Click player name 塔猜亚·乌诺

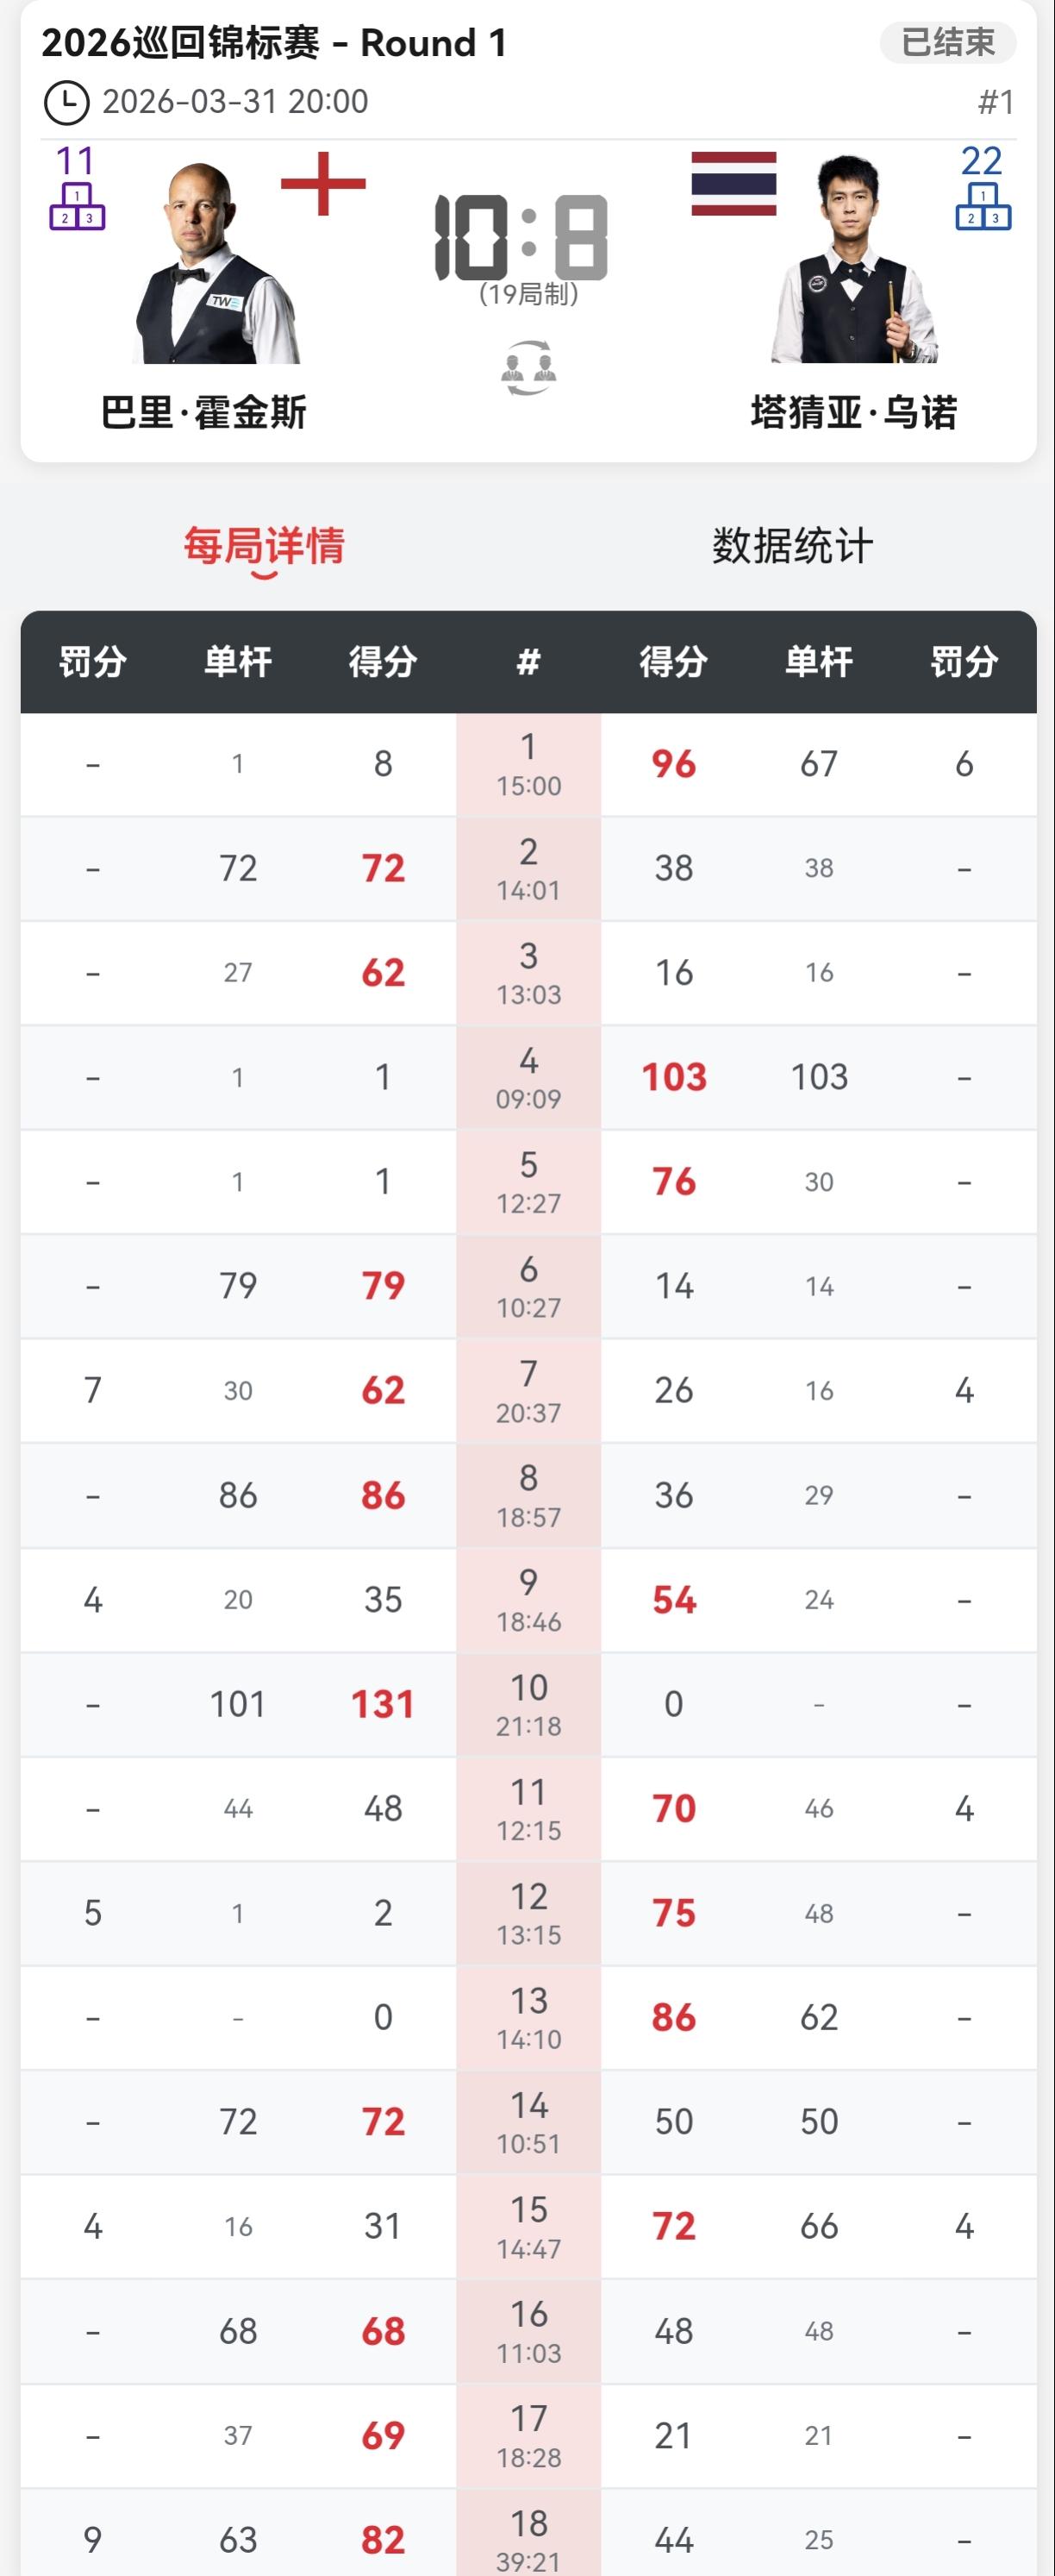pos(853,412)
